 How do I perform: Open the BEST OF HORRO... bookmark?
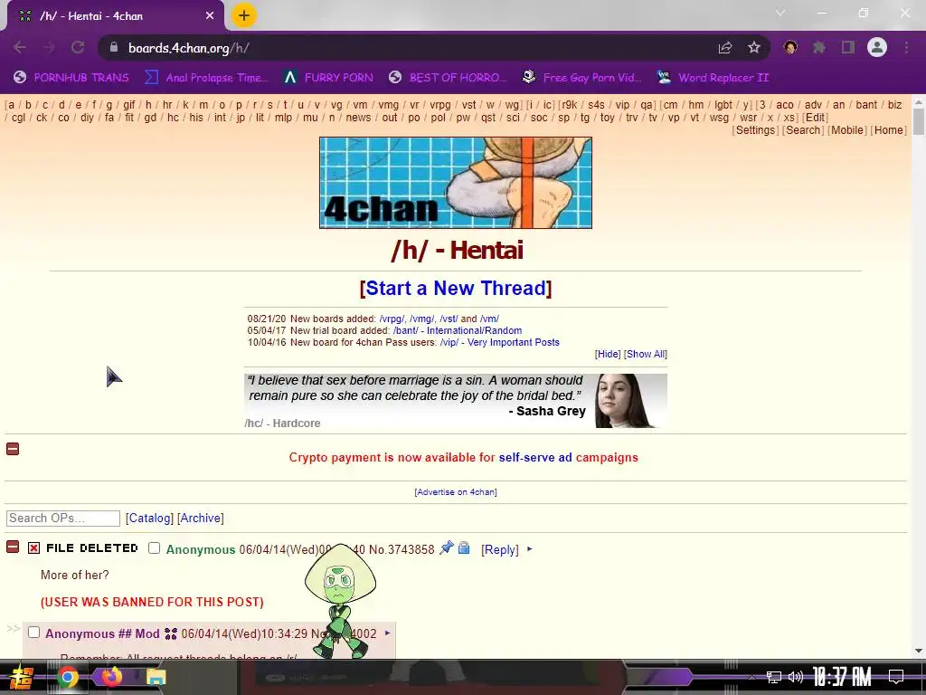click(447, 78)
